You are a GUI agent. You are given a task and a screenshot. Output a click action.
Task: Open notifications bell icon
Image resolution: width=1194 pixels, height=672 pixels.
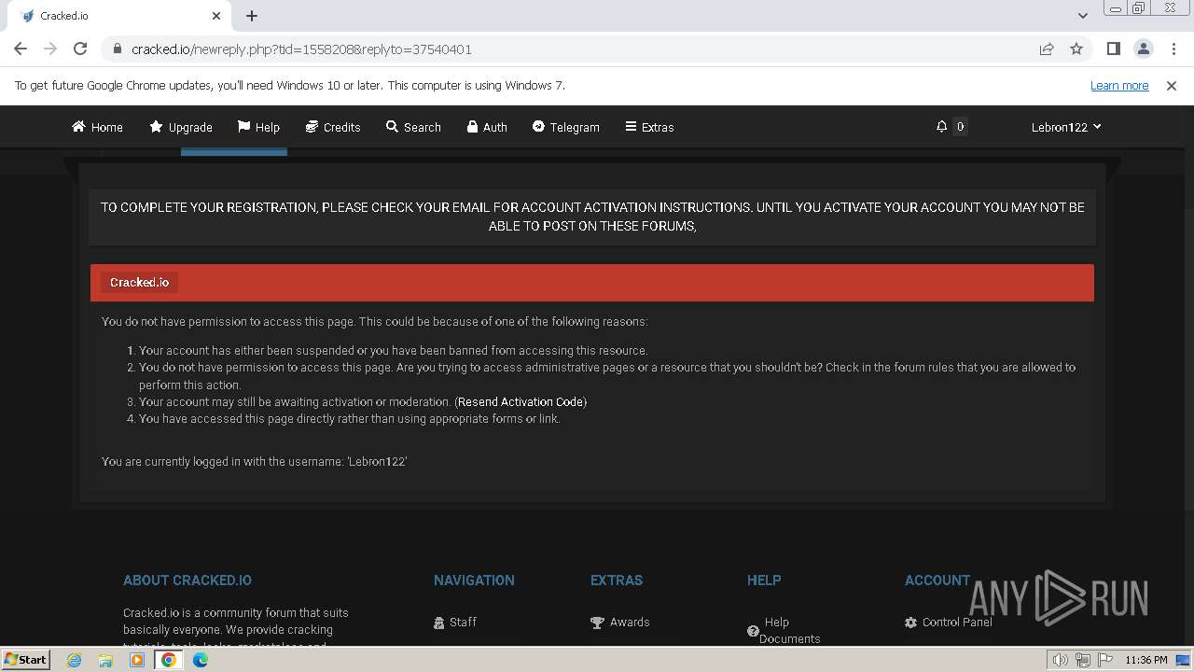tap(941, 127)
